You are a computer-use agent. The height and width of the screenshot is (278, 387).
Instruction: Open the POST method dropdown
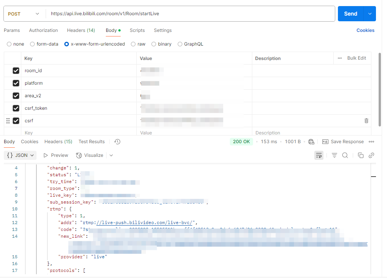pyautogui.click(x=24, y=14)
